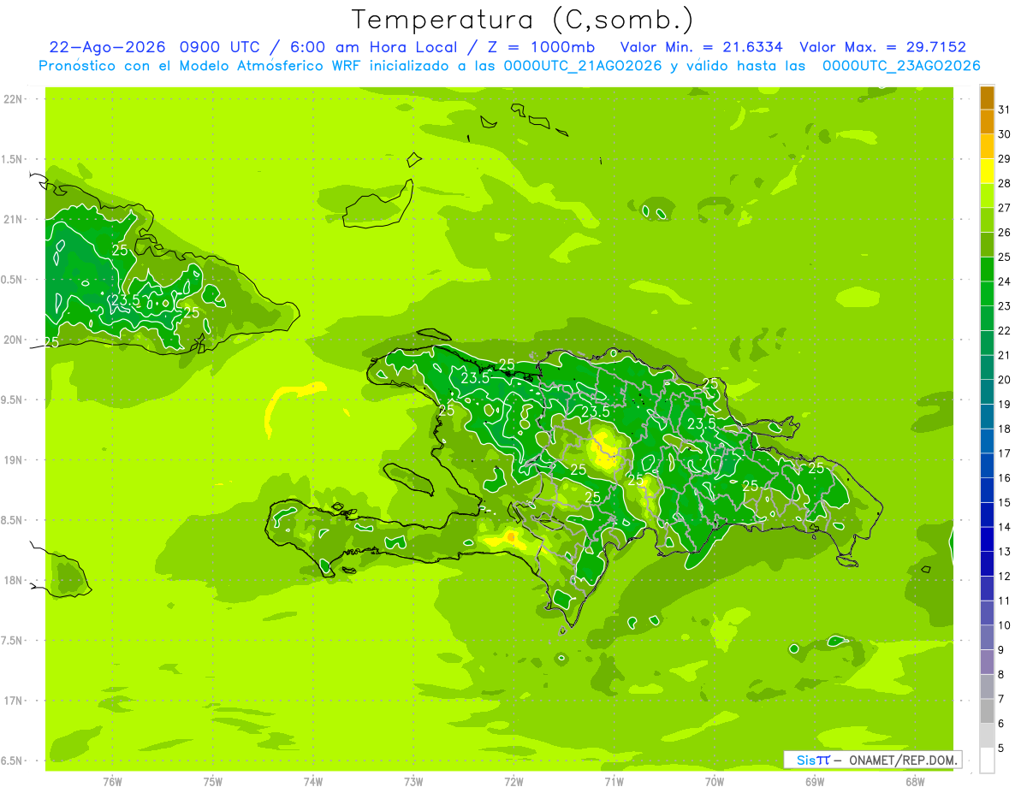The image size is (1027, 793).
Task: Click the "72W" longitude axis label
Action: (x=513, y=782)
